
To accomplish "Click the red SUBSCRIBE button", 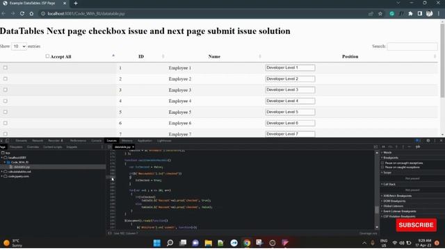I will click(x=416, y=225).
